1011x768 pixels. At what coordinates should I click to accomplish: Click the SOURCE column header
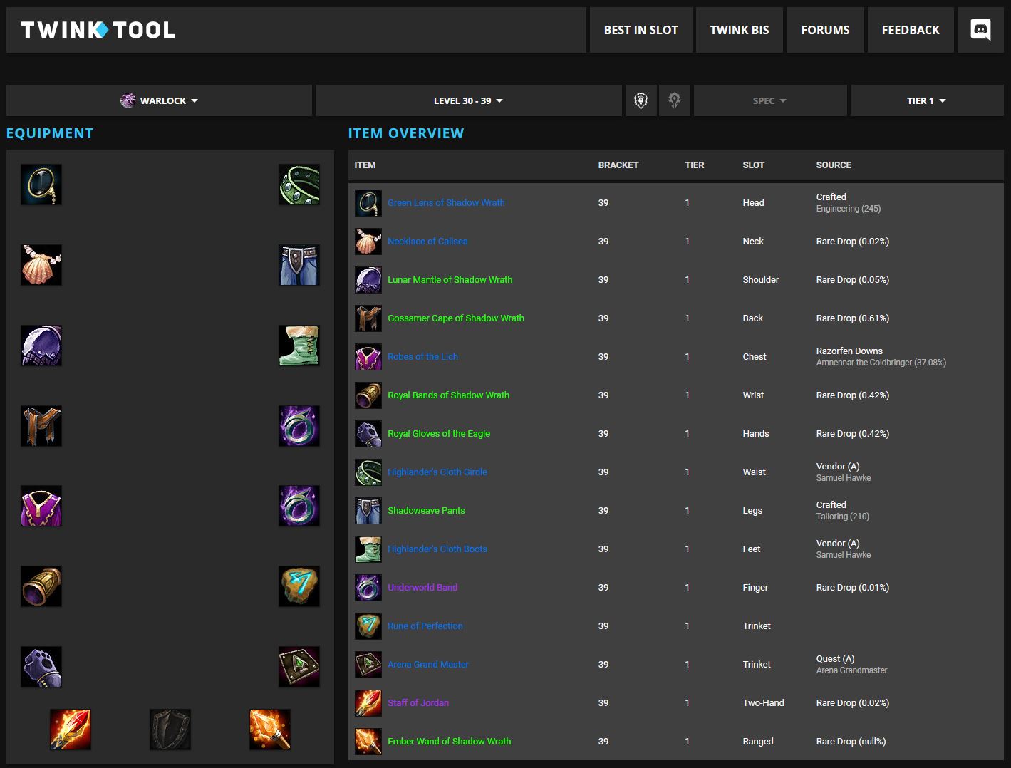pyautogui.click(x=834, y=165)
